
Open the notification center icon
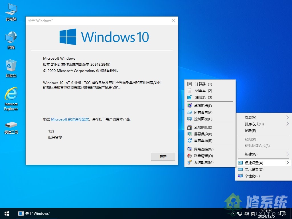click(283, 214)
